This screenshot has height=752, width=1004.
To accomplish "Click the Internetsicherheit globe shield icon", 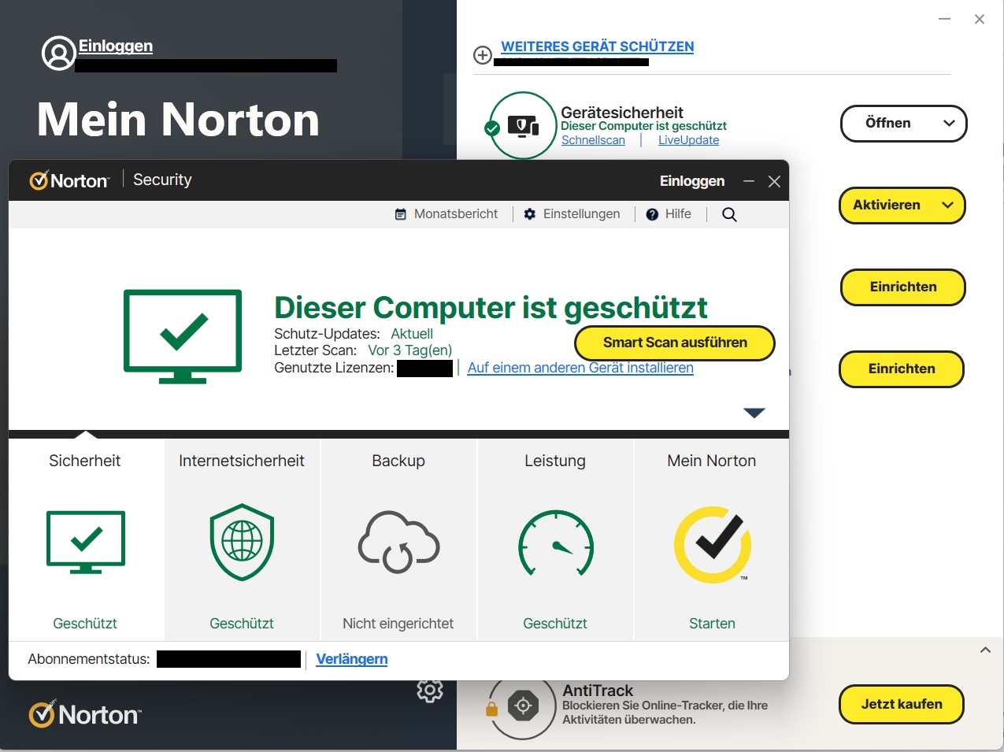I will pyautogui.click(x=242, y=542).
